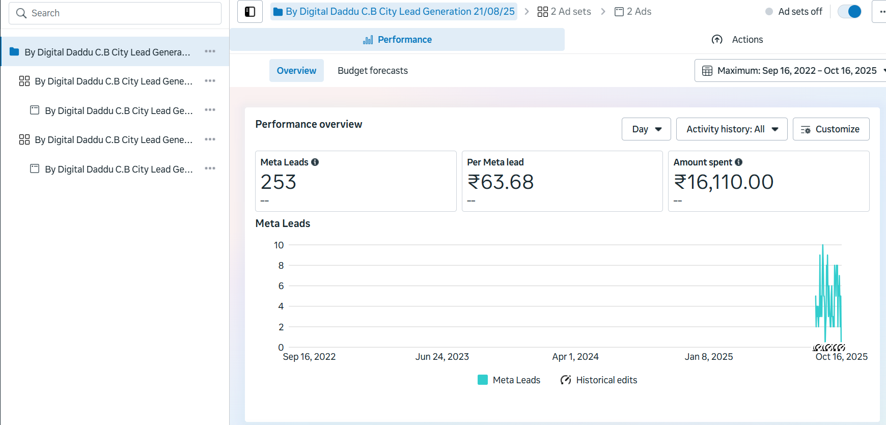Expand the Activity history: All dropdown
This screenshot has height=425, width=886.
pyautogui.click(x=731, y=129)
